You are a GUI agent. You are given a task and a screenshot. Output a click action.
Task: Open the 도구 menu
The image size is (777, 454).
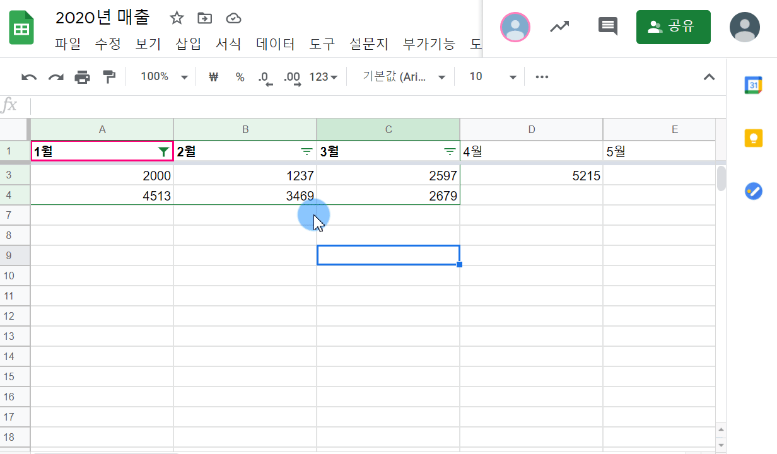coord(322,44)
